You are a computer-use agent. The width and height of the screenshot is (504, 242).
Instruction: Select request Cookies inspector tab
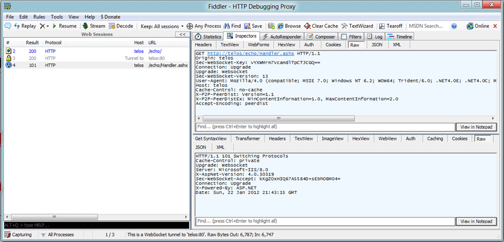point(333,45)
